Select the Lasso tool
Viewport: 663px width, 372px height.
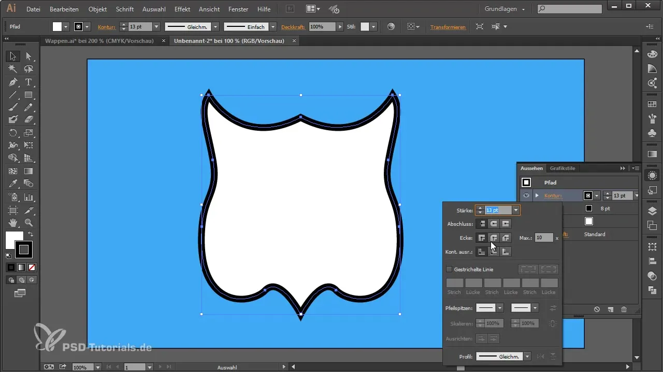pos(28,69)
